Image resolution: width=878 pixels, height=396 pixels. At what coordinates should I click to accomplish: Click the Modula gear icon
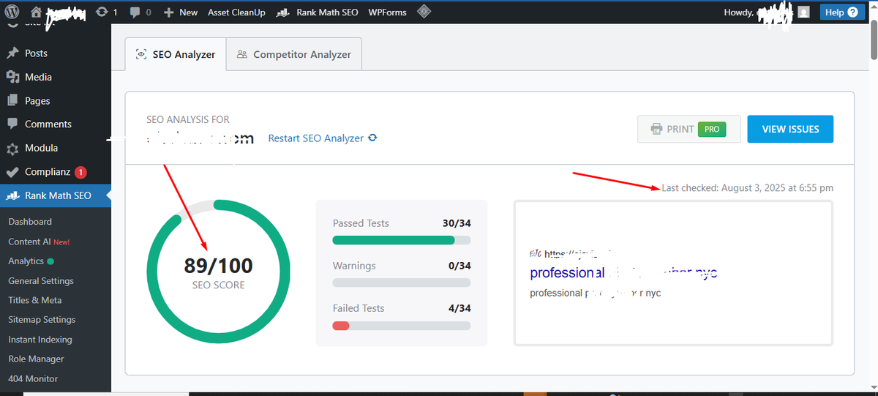coord(12,149)
